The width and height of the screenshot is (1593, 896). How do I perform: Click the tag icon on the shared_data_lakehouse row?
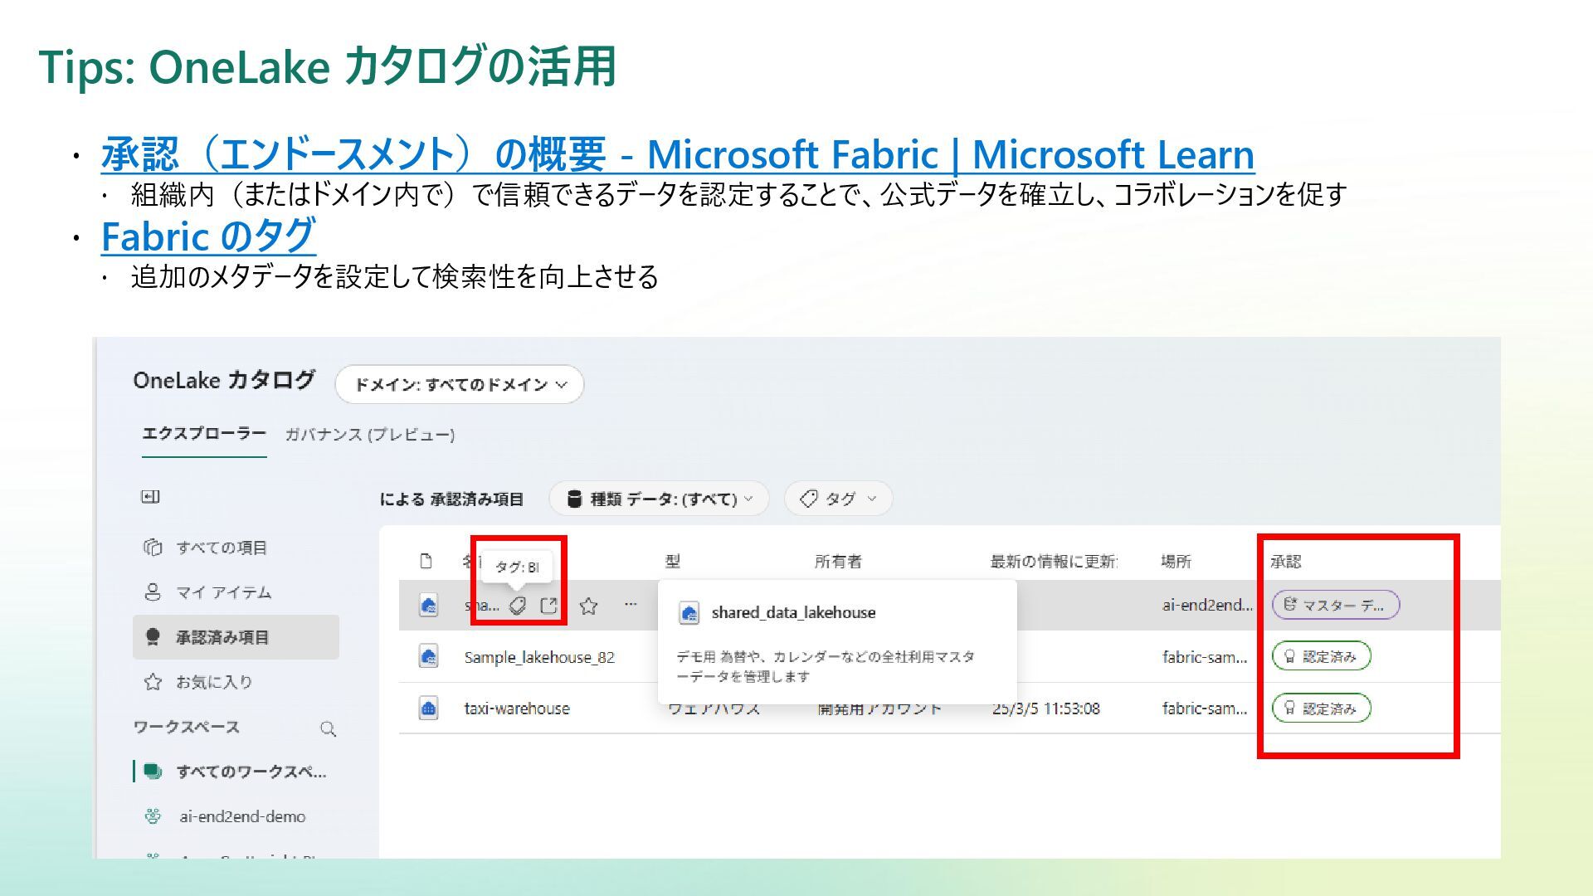tap(518, 606)
